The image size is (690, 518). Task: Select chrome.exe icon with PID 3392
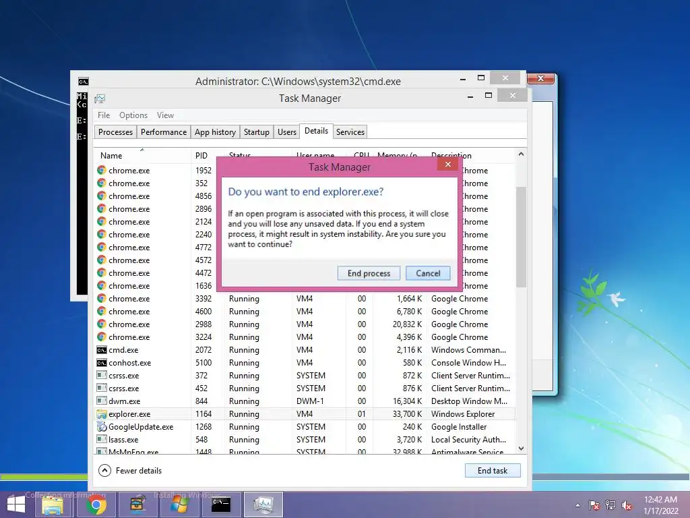(x=102, y=299)
